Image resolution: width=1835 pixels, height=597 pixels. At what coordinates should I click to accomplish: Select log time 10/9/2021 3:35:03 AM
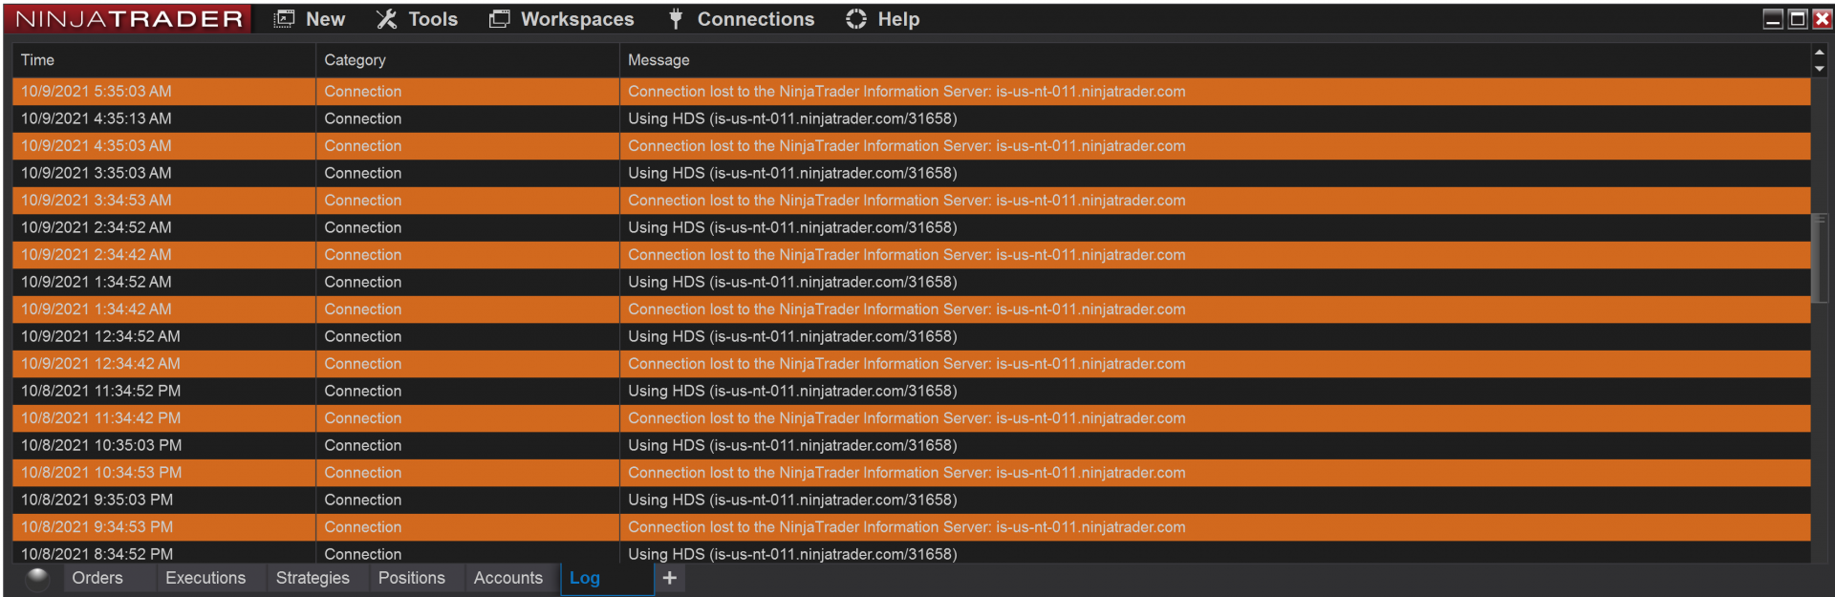(97, 173)
